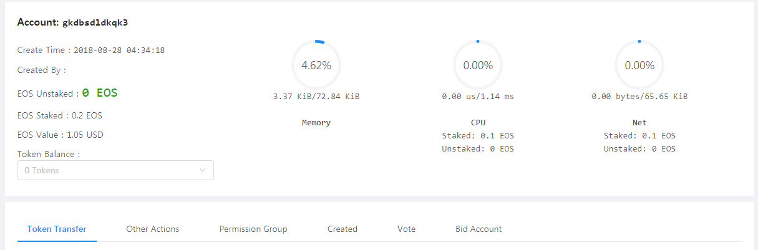The image size is (758, 250).
Task: Click account name gkdbsdldkqk3
Action: click(99, 23)
